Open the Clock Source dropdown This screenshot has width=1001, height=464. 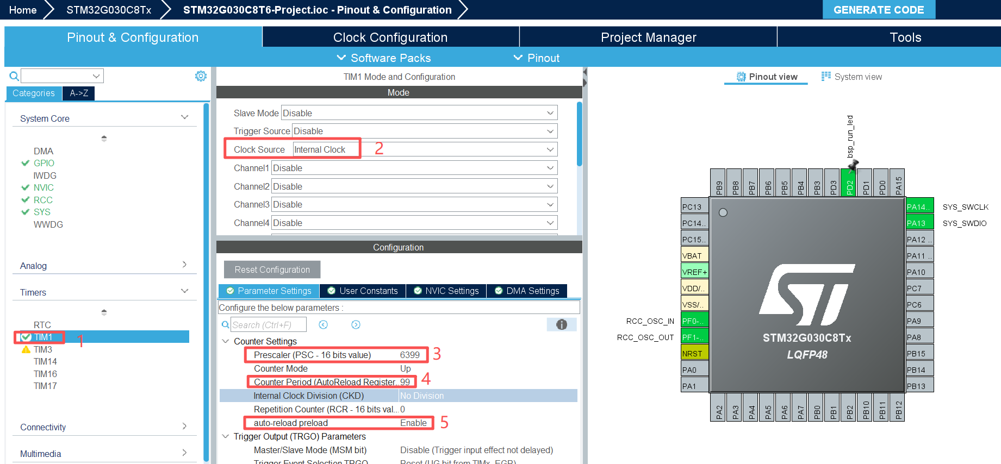coord(425,149)
